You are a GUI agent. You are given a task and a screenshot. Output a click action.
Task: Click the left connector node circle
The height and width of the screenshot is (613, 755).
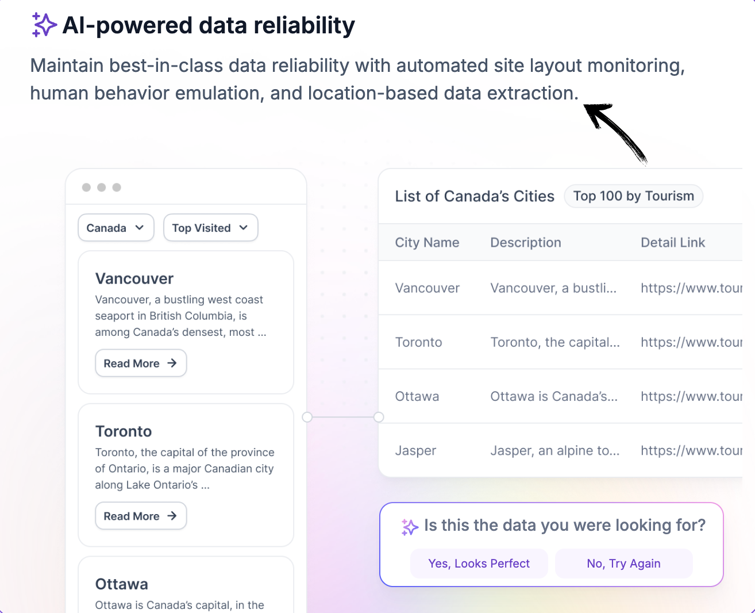pyautogui.click(x=307, y=417)
